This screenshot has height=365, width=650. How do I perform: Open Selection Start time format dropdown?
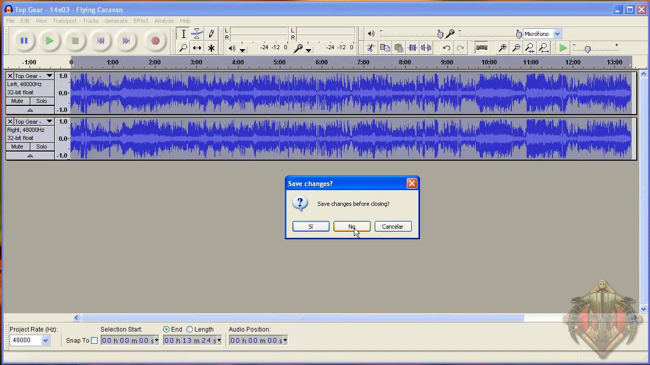(x=156, y=341)
